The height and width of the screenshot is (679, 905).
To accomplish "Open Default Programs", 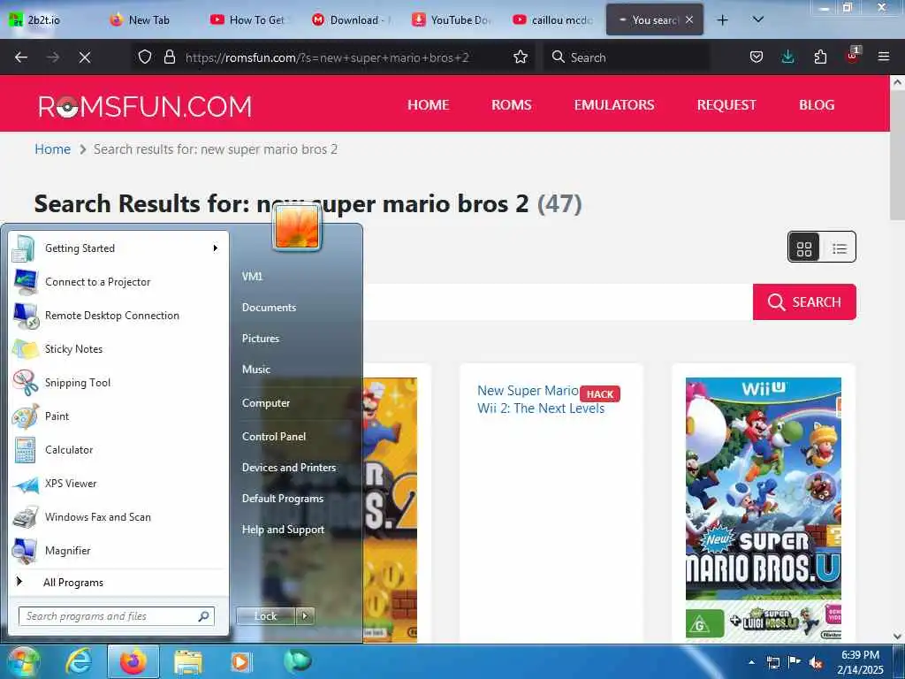I will (x=282, y=499).
